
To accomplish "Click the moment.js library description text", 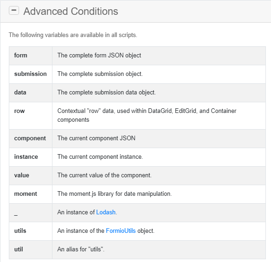I will click(x=115, y=194).
